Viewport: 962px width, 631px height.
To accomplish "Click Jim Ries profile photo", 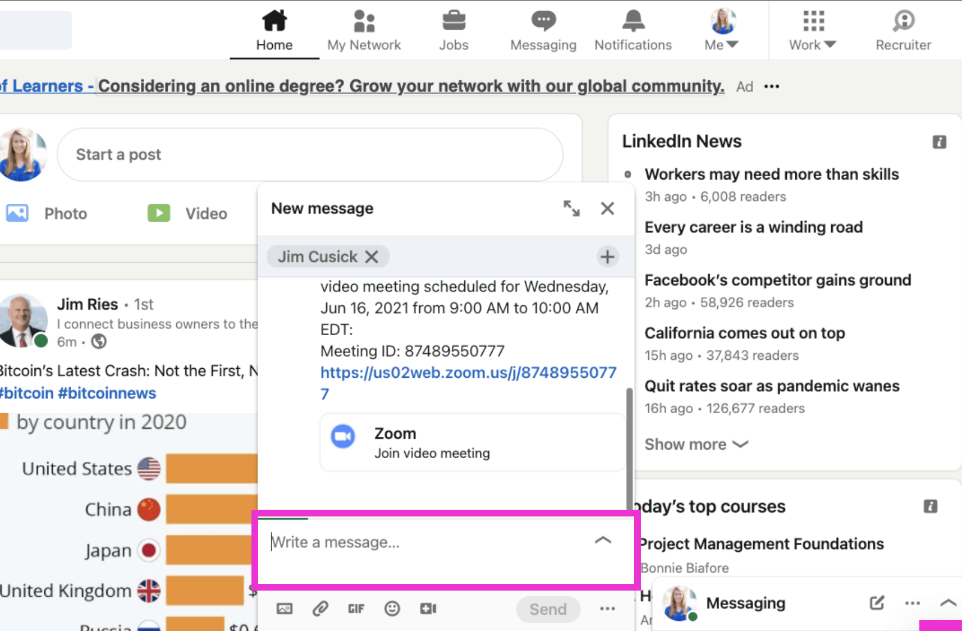I will pos(24,321).
